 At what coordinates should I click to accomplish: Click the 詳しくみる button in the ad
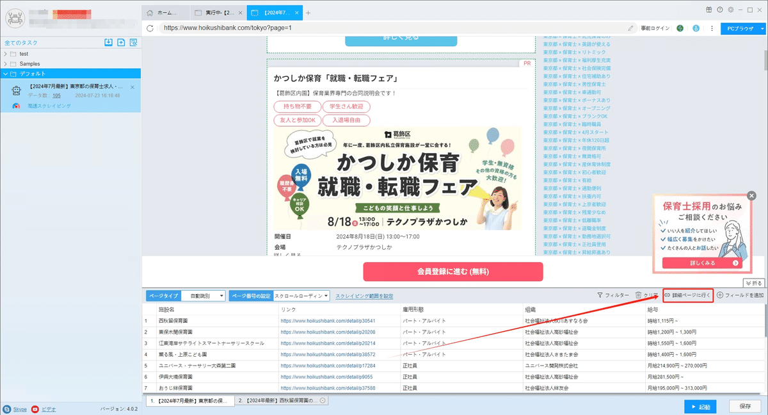click(x=702, y=263)
